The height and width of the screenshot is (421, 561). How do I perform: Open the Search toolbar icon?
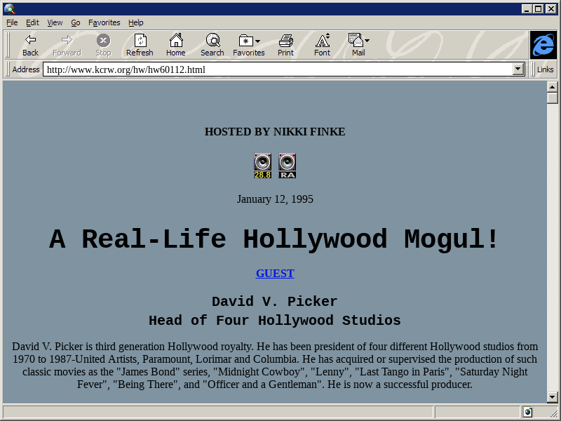pyautogui.click(x=212, y=41)
